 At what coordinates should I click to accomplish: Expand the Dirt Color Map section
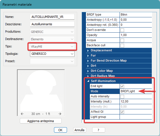[x=88, y=71]
